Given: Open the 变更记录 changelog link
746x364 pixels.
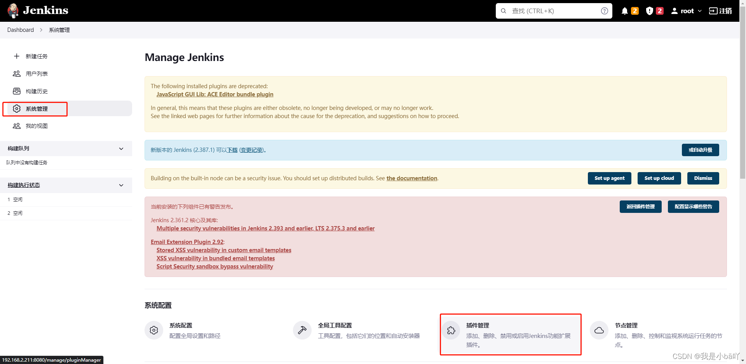Looking at the screenshot, I should (x=251, y=150).
